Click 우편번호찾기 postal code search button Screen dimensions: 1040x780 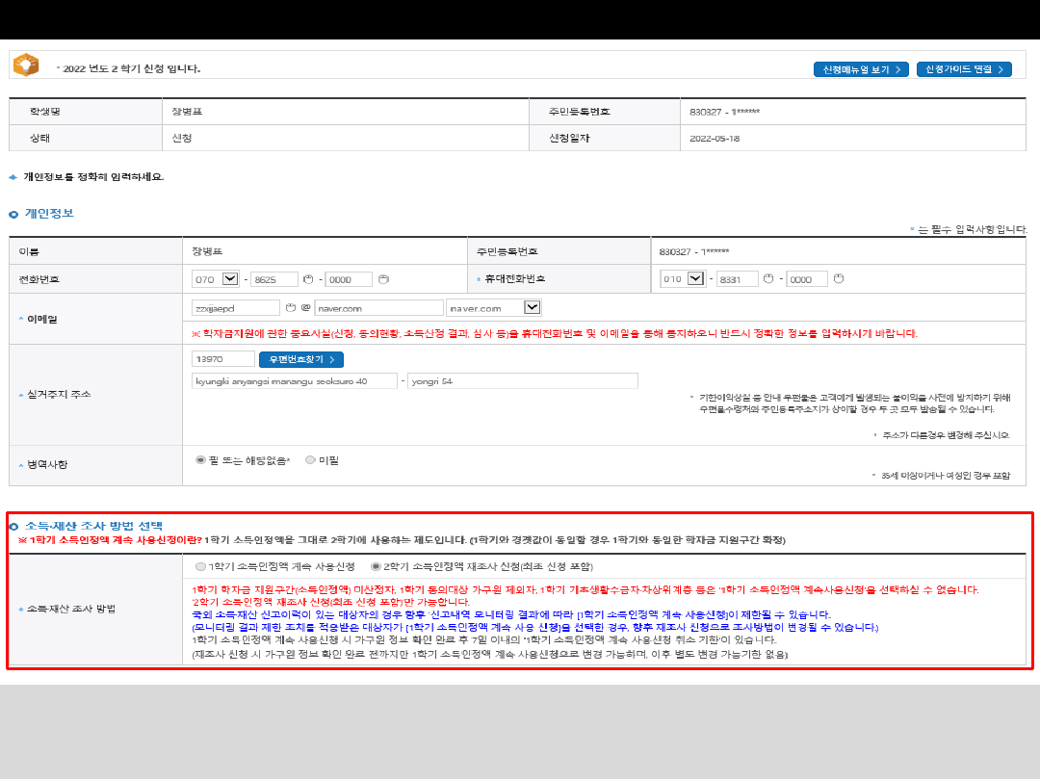click(x=300, y=359)
